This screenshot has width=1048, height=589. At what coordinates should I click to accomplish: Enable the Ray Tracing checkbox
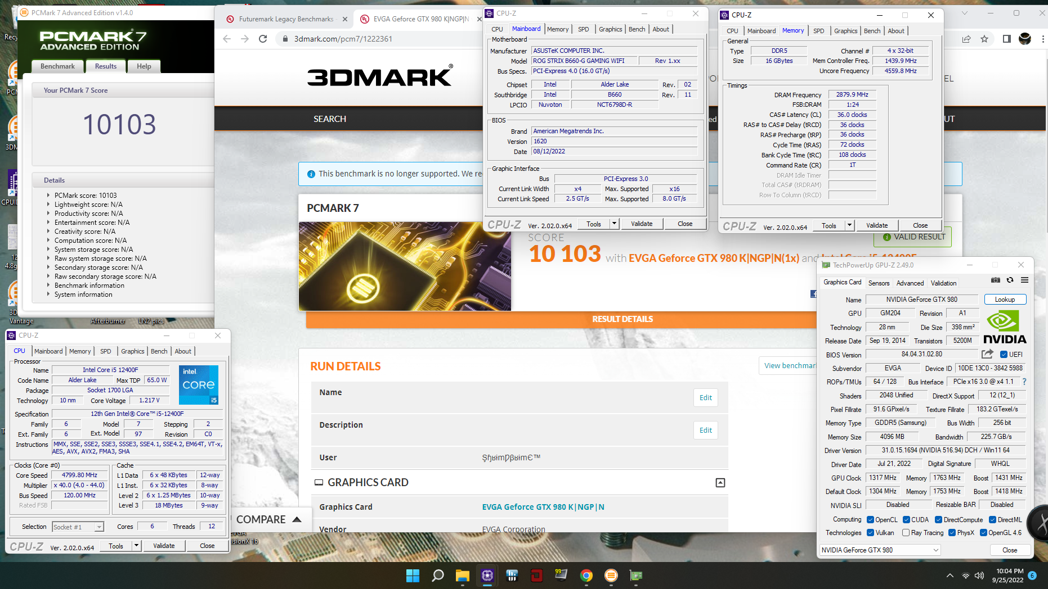tap(906, 533)
